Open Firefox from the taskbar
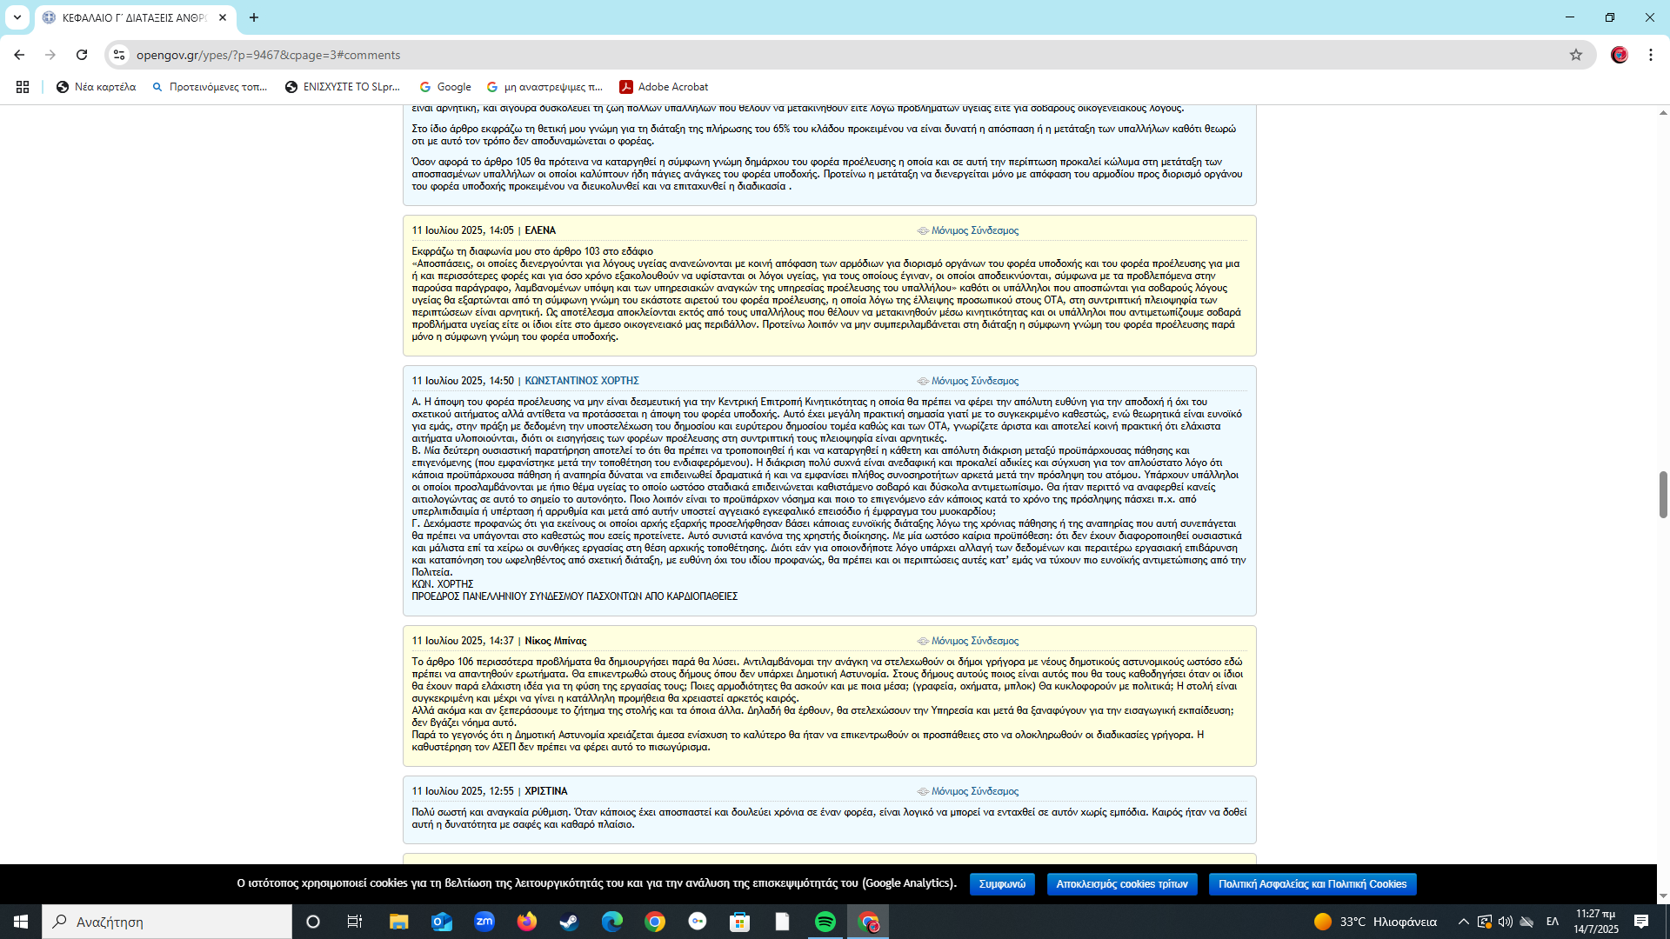The image size is (1670, 939). [x=526, y=922]
